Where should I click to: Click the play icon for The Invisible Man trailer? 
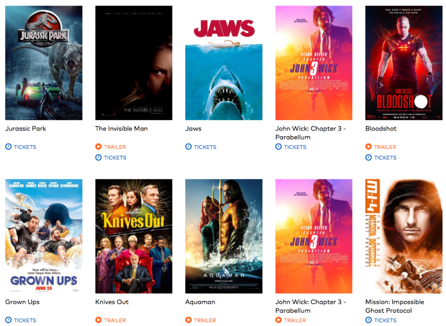(98, 146)
